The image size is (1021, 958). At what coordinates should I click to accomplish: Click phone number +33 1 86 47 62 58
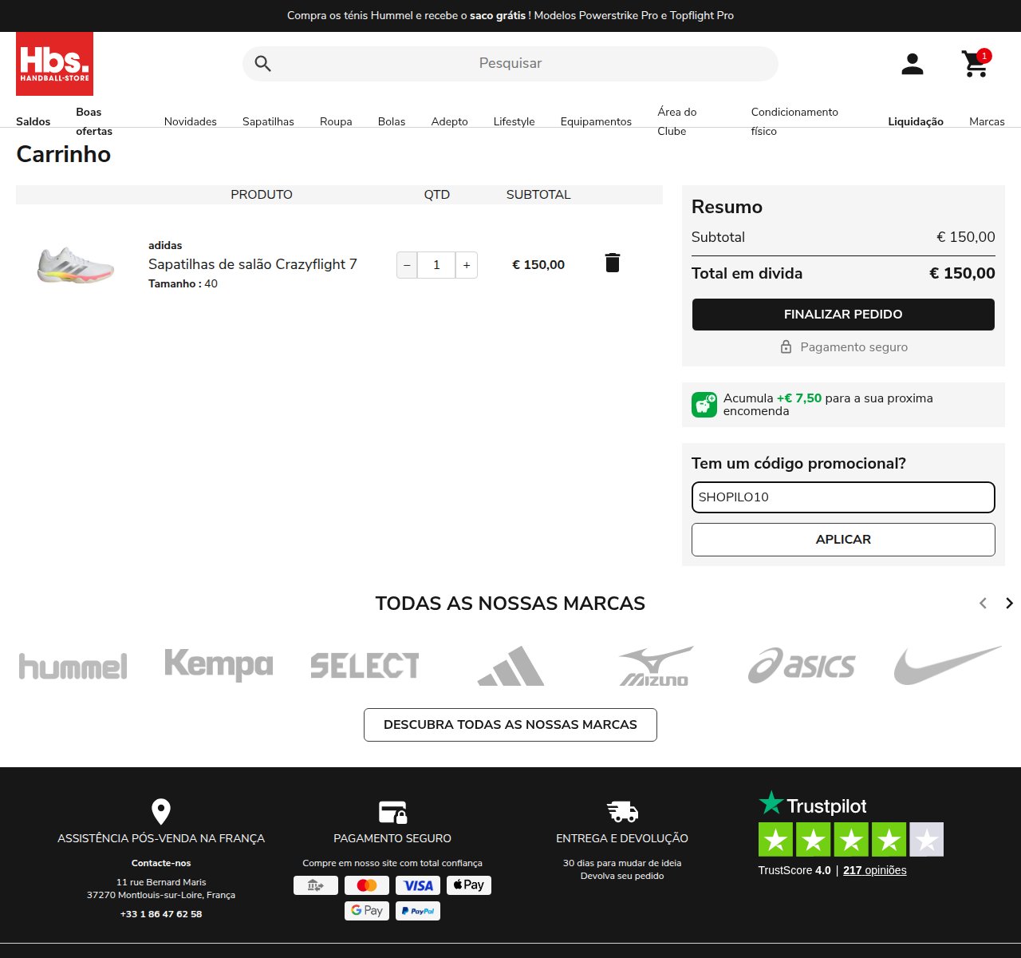pyautogui.click(x=161, y=914)
